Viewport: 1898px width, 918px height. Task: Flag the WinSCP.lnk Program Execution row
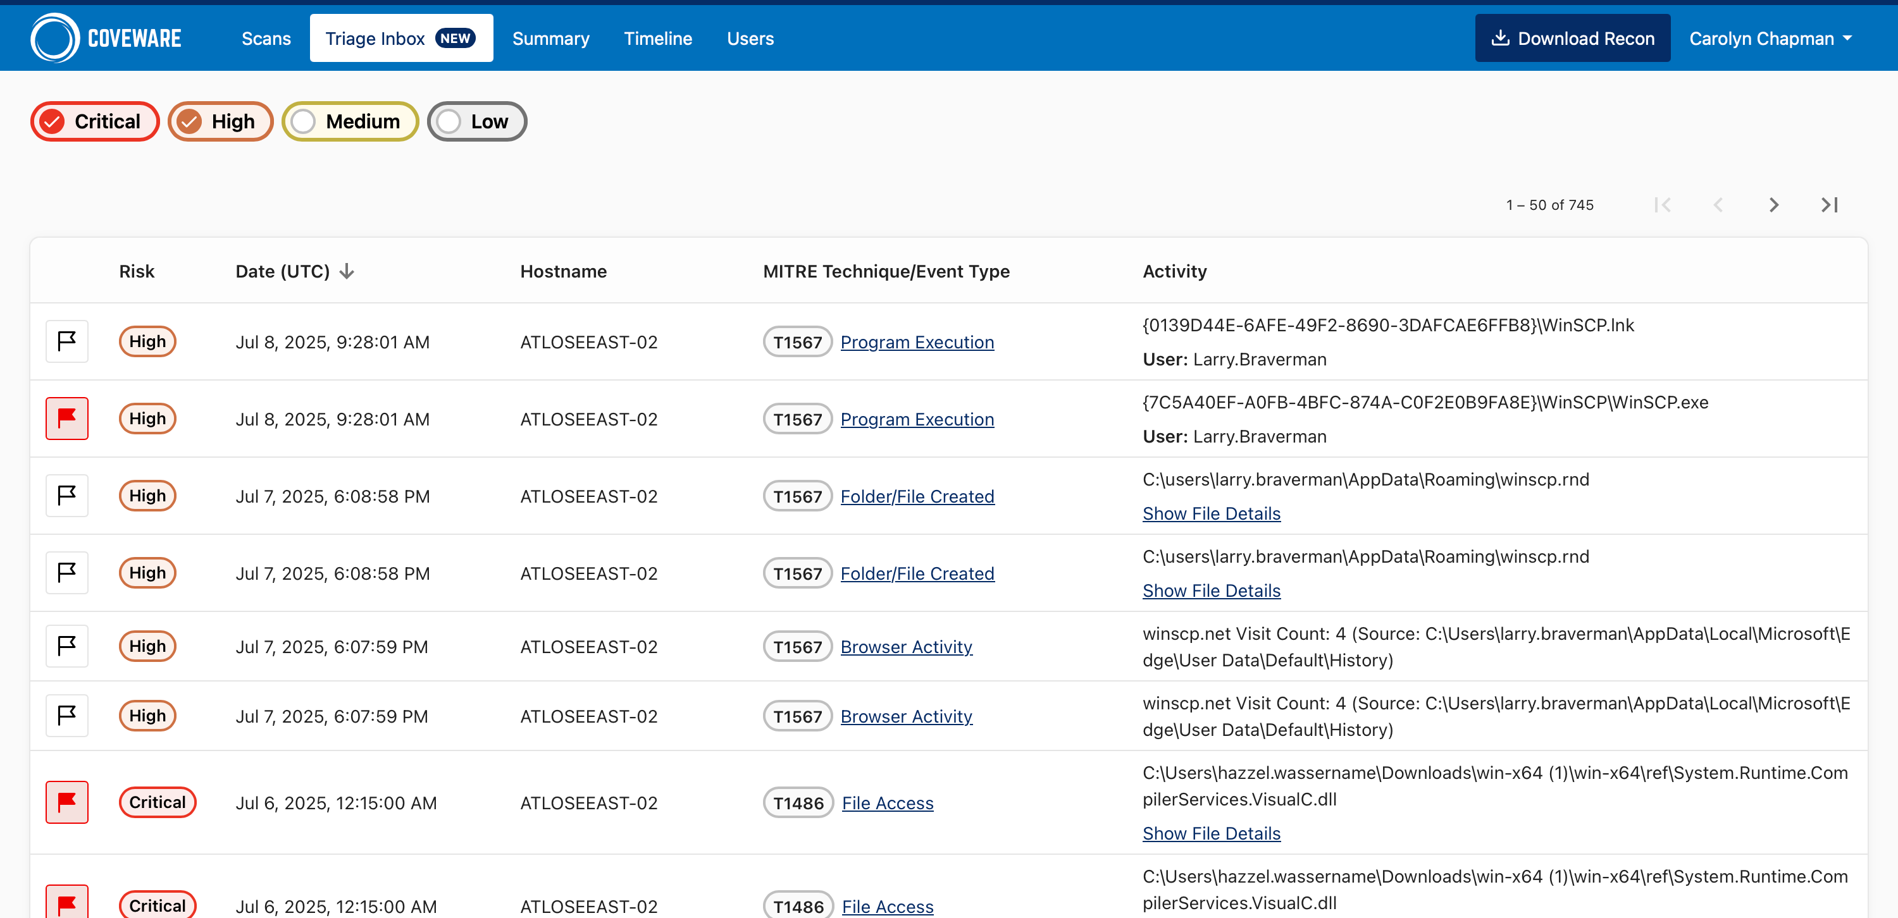coord(67,341)
